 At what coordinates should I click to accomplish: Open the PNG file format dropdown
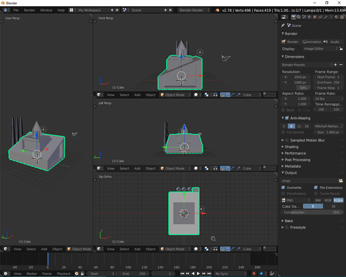(x=296, y=200)
